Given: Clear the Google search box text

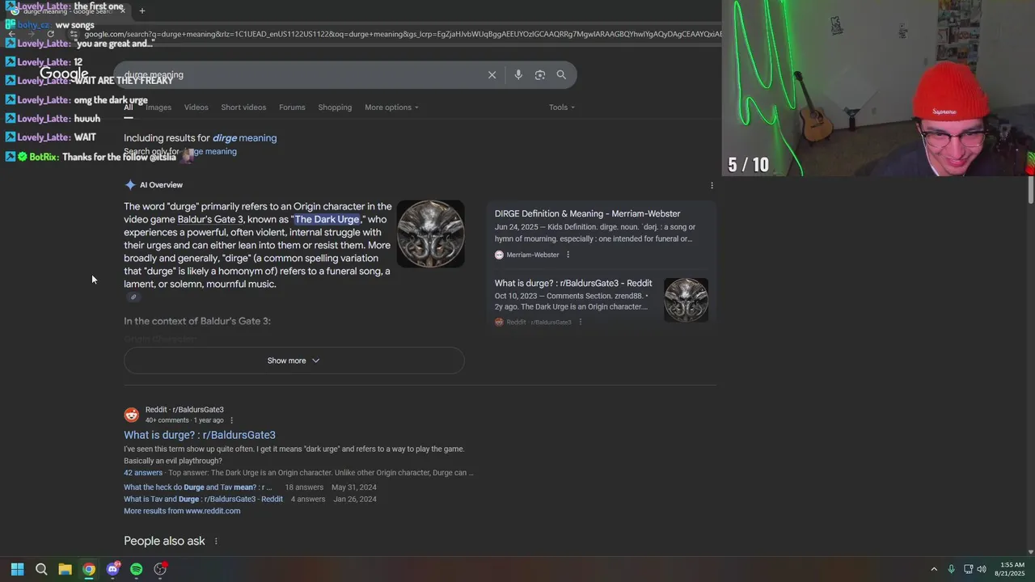Looking at the screenshot, I should [x=492, y=75].
